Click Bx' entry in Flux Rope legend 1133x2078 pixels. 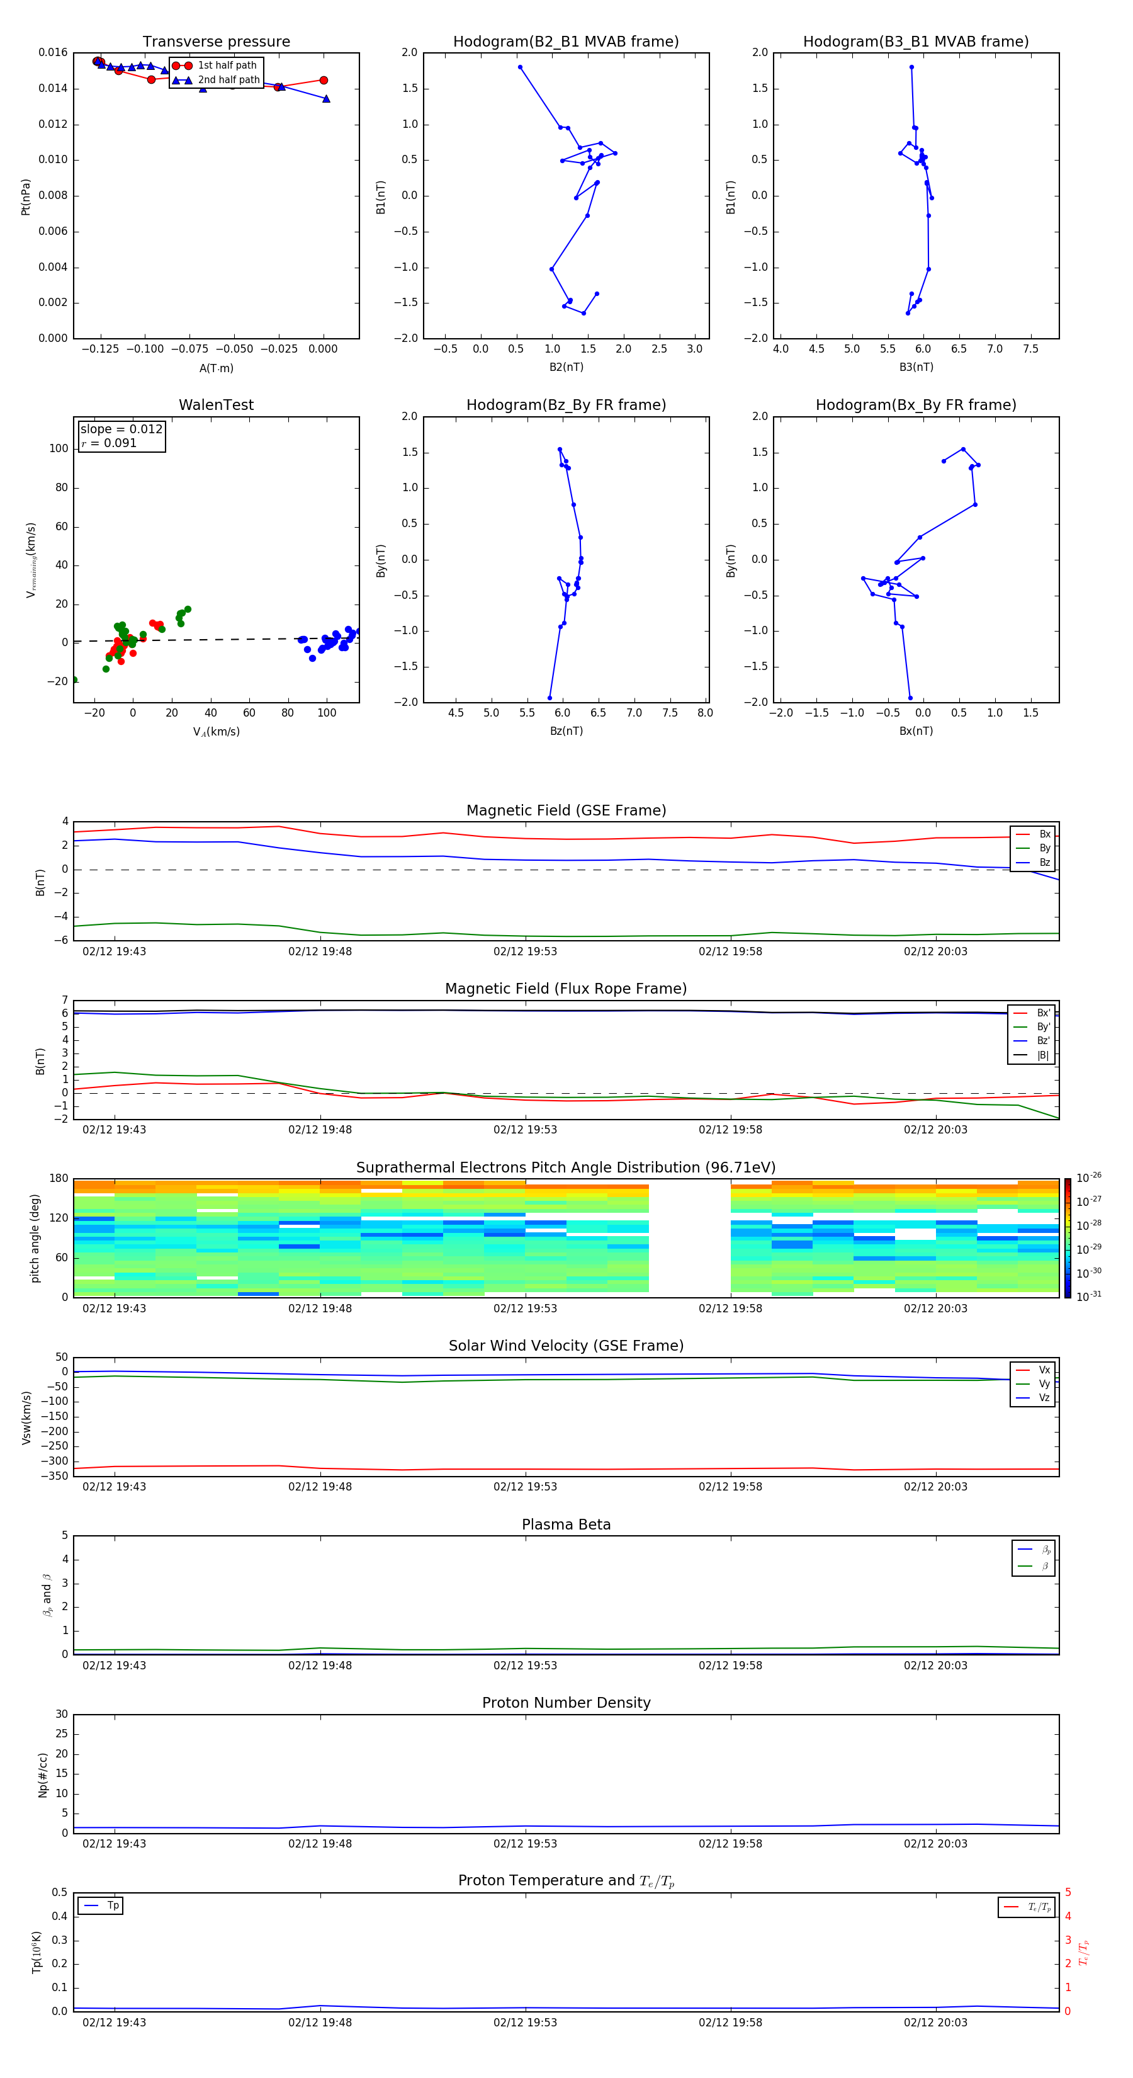[x=1032, y=1013]
